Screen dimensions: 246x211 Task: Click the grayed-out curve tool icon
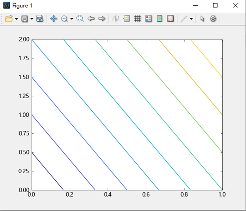coord(116,19)
